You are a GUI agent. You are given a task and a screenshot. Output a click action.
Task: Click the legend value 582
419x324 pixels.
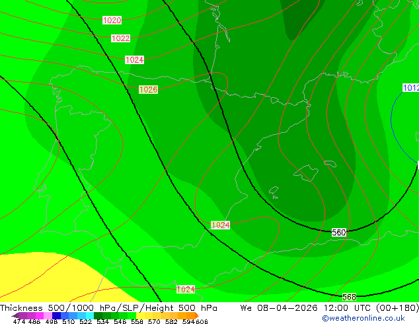171,321
